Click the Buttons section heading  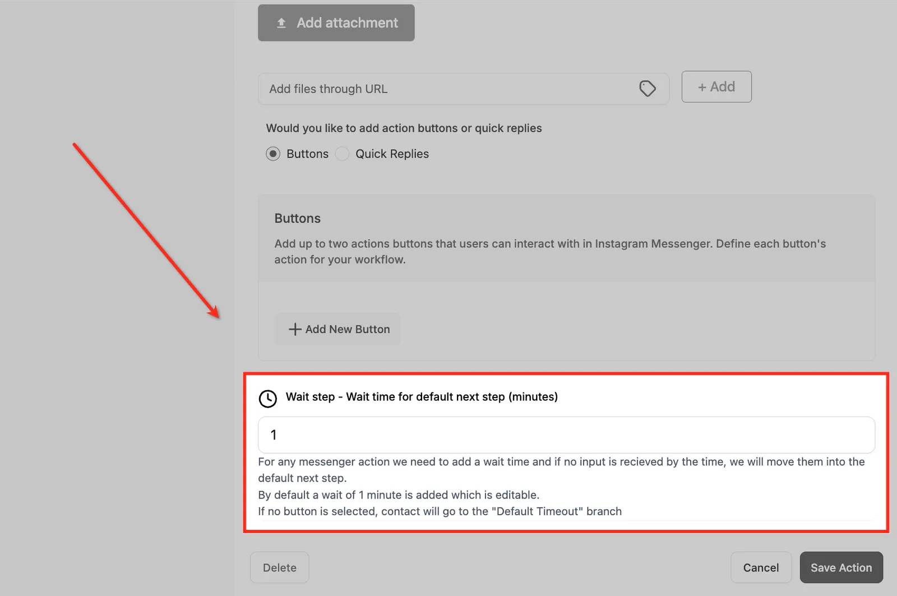tap(298, 219)
